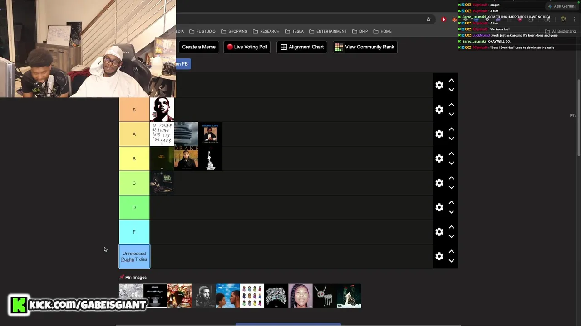This screenshot has height=326, width=581.
Task: Pick the Her Loss woman's face cover
Action: coord(300,296)
